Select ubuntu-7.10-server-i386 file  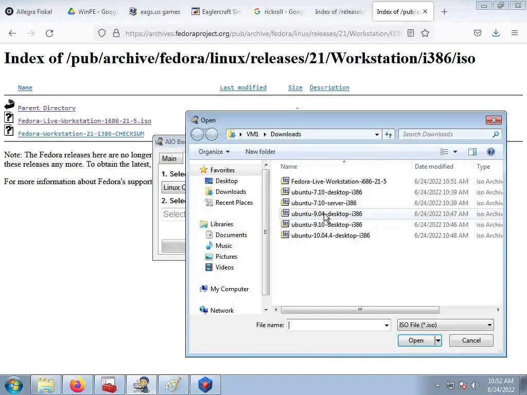coord(324,203)
